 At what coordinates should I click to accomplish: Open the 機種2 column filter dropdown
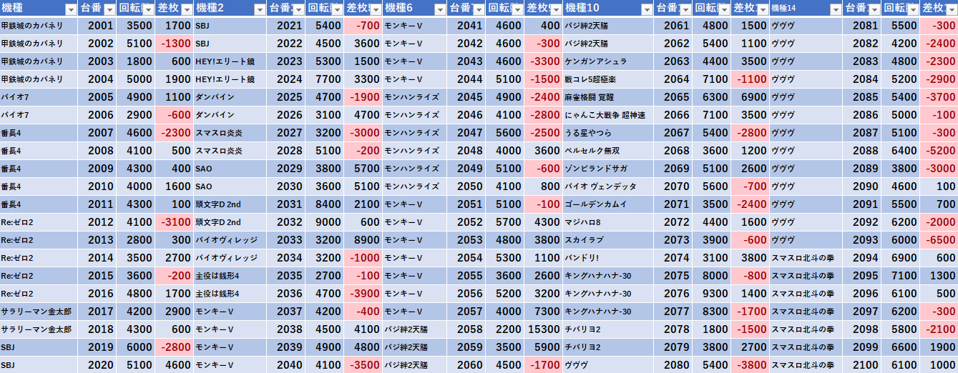[x=259, y=9]
